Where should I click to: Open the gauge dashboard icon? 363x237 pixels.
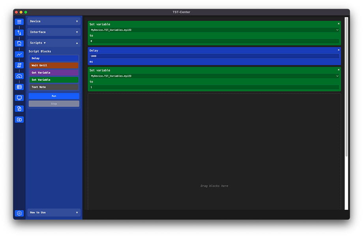pyautogui.click(x=19, y=76)
